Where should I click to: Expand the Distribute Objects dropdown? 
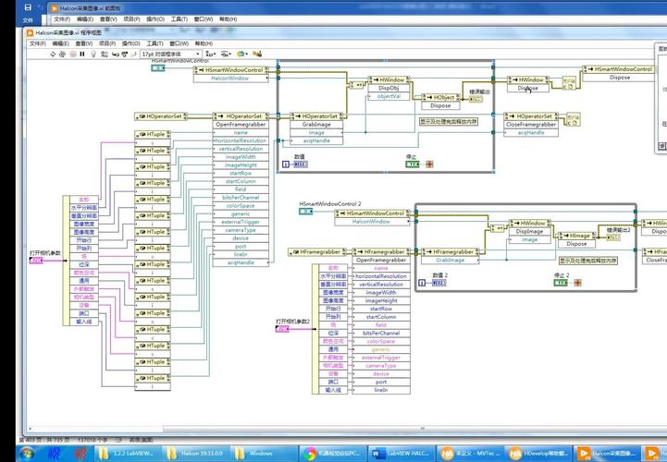[x=228, y=54]
